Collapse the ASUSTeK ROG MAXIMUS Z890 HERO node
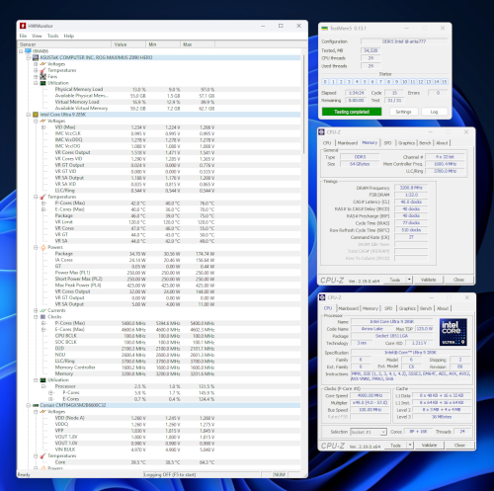 coord(29,57)
